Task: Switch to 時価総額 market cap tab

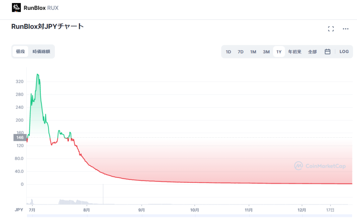Action: coord(41,52)
